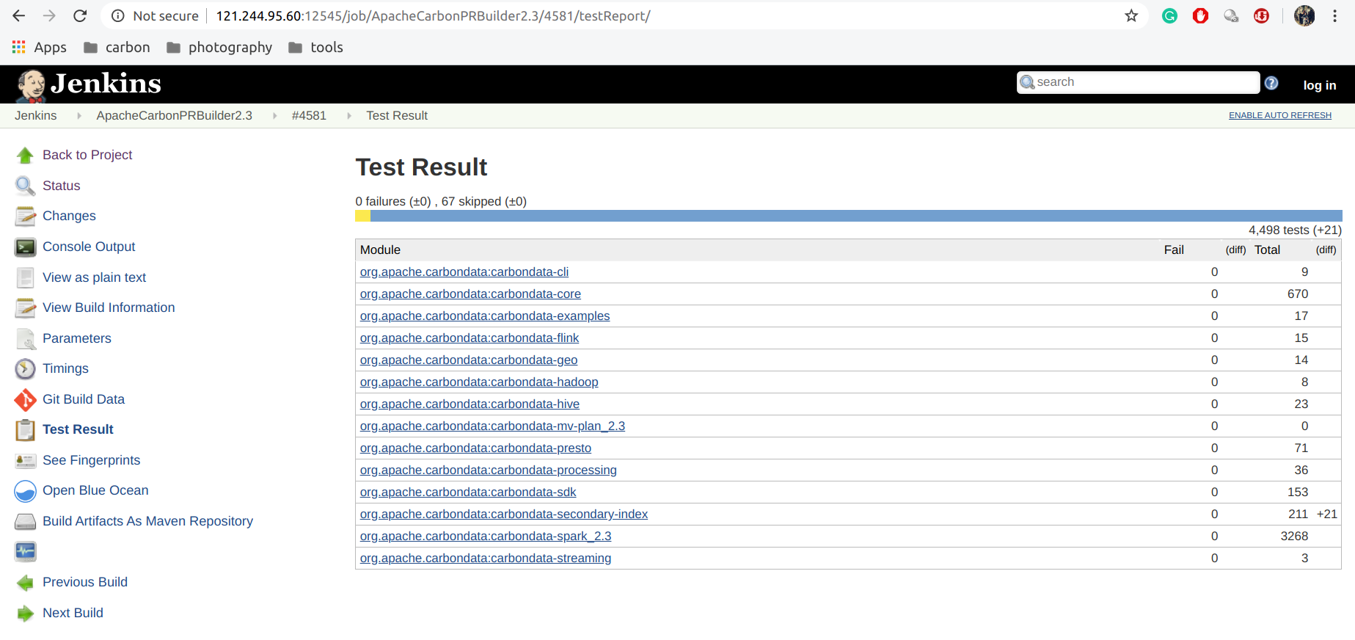The height and width of the screenshot is (640, 1355).
Task: Click the Console Output terminal icon
Action: 26,247
